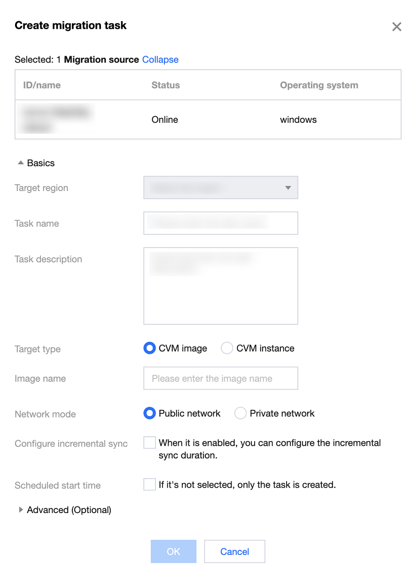Collapse the selected migration source list
The width and height of the screenshot is (412, 578).
coord(160,60)
